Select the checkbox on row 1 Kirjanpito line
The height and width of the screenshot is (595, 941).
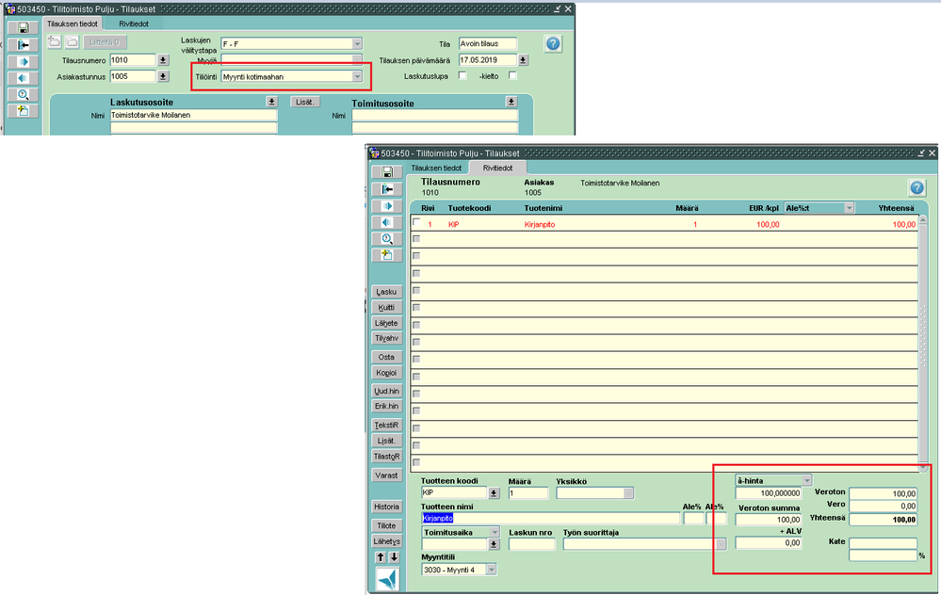416,223
